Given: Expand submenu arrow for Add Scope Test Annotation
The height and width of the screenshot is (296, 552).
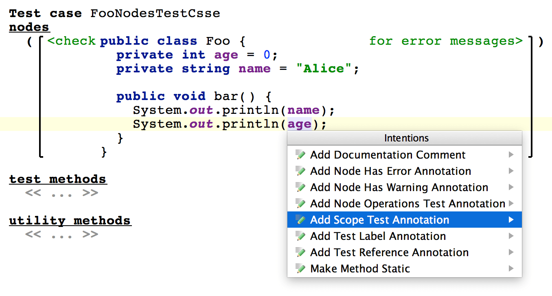Looking at the screenshot, I should coord(511,220).
